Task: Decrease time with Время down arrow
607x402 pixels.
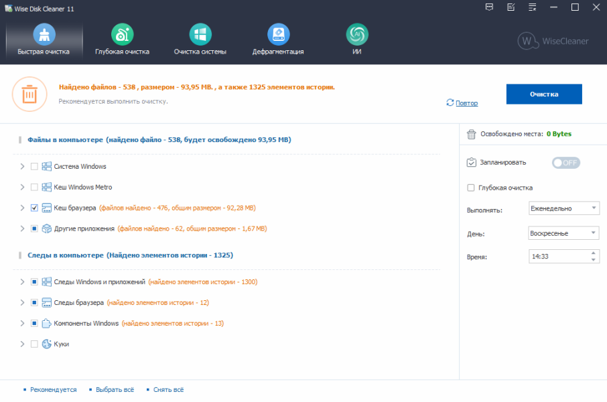Action: [x=594, y=260]
